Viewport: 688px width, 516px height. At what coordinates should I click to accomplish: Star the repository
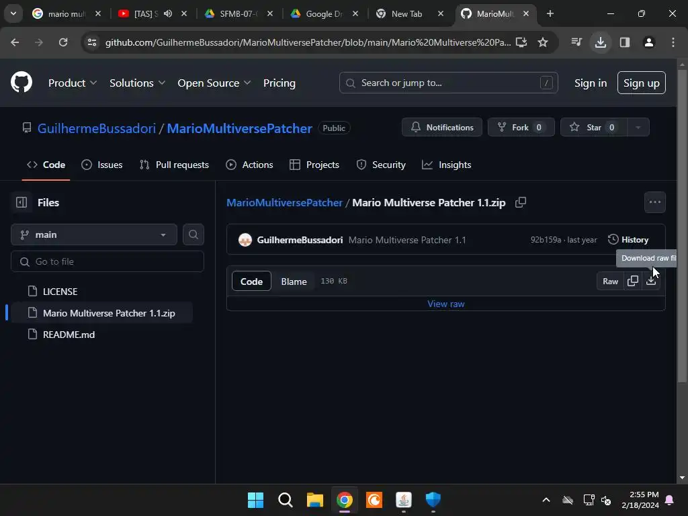tap(594, 127)
